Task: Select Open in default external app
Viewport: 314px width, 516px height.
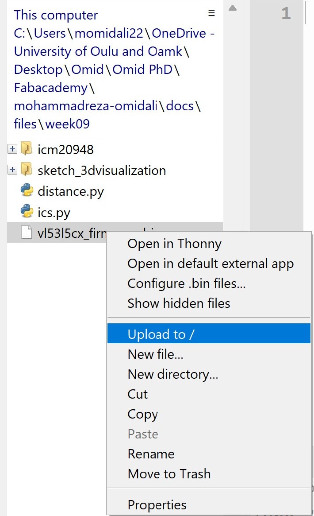Action: click(x=211, y=264)
